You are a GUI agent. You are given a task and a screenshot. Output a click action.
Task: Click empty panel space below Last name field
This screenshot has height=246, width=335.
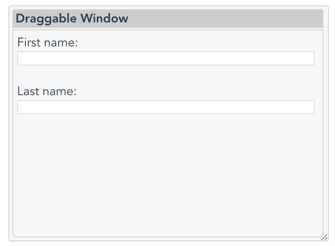(168, 175)
